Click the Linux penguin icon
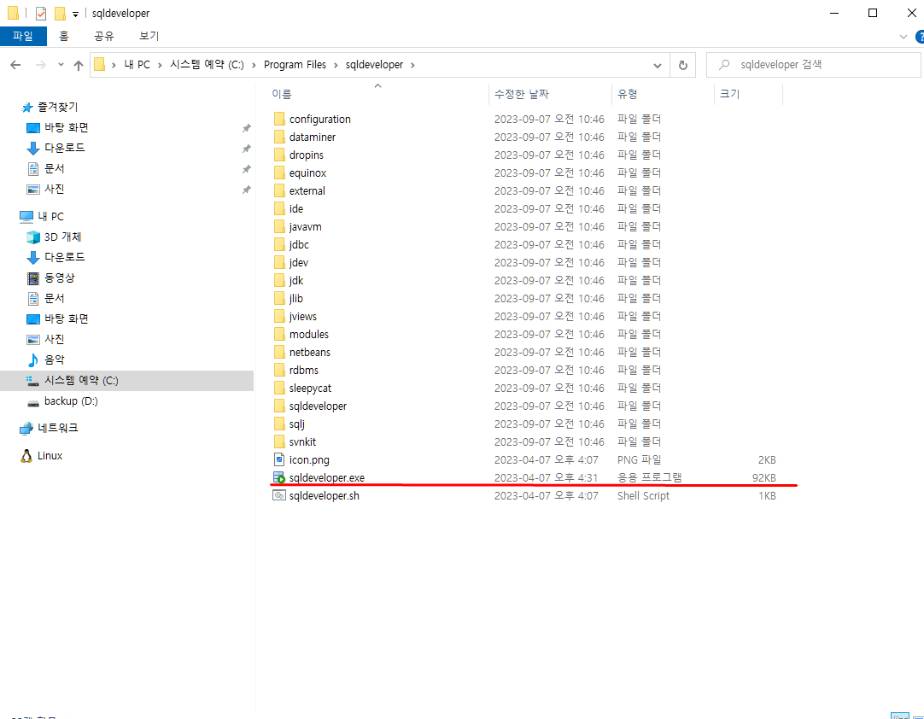The height and width of the screenshot is (719, 924). click(26, 456)
